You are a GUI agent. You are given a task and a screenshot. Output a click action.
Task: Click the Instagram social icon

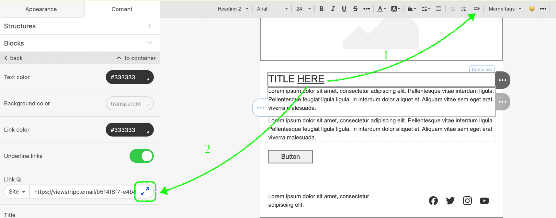467,200
